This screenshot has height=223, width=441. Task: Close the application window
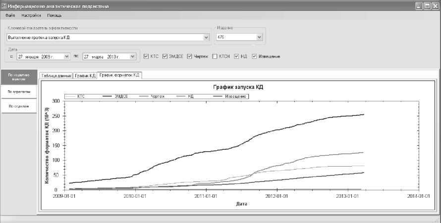436,6
